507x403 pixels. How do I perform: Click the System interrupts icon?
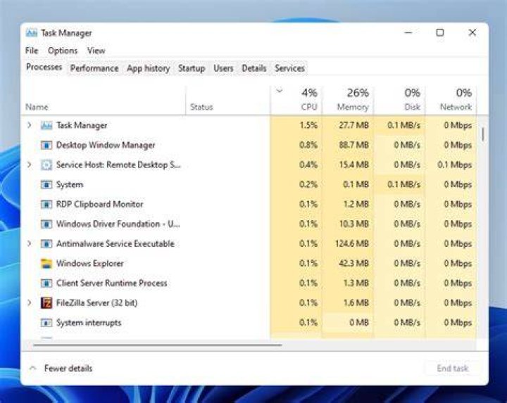(46, 323)
